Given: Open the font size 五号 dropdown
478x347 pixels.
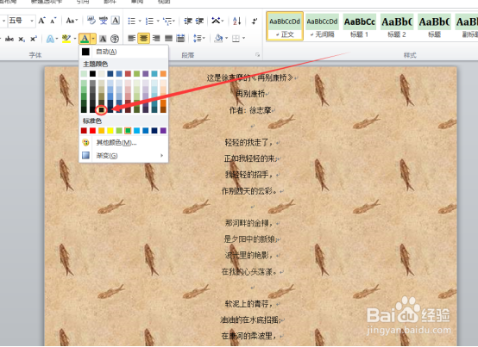Looking at the screenshot, I should coord(32,21).
